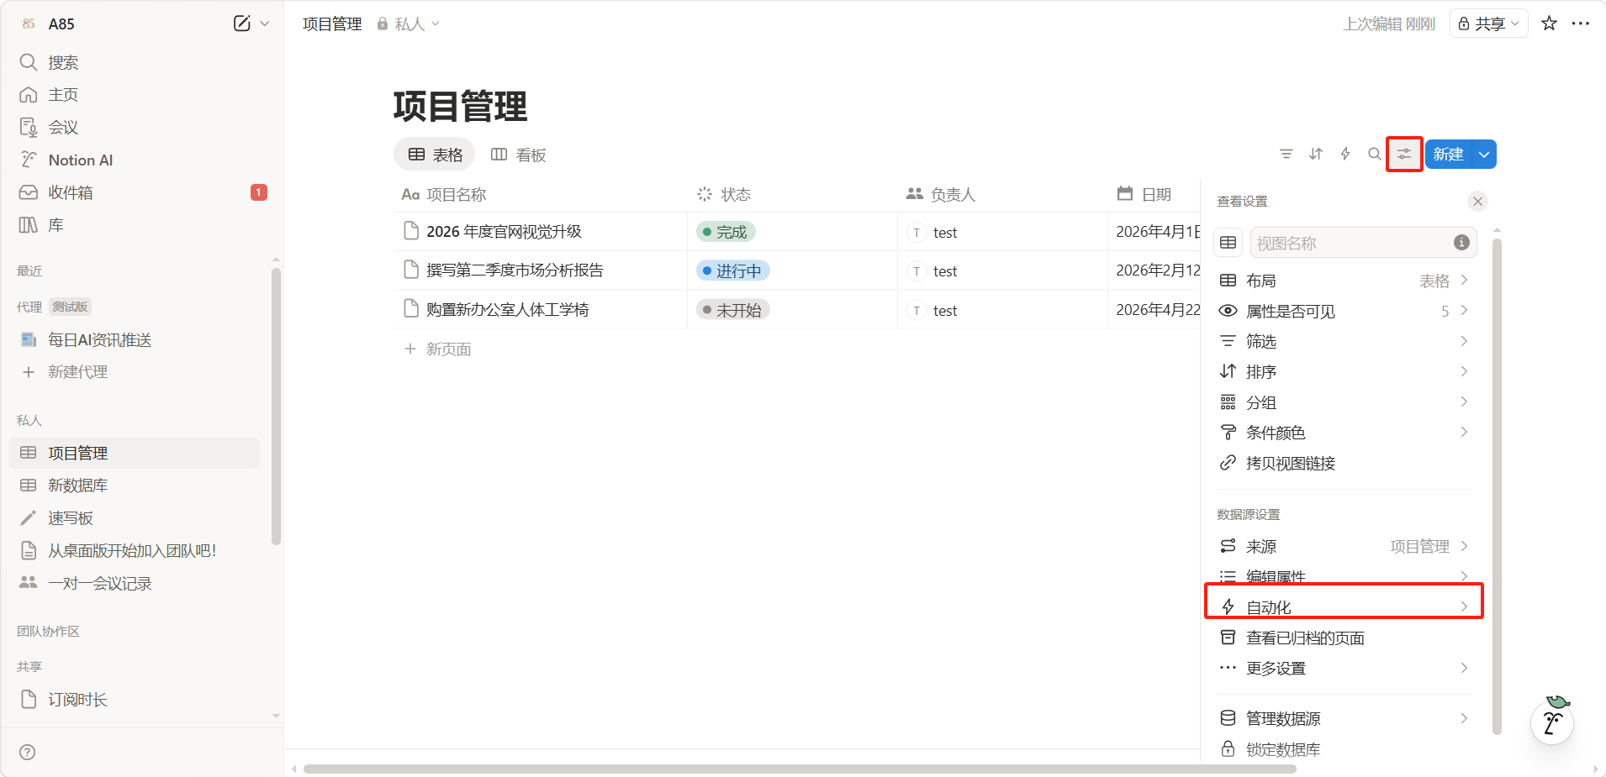Click 新页面 to add a row
The image size is (1606, 777).
(x=447, y=349)
